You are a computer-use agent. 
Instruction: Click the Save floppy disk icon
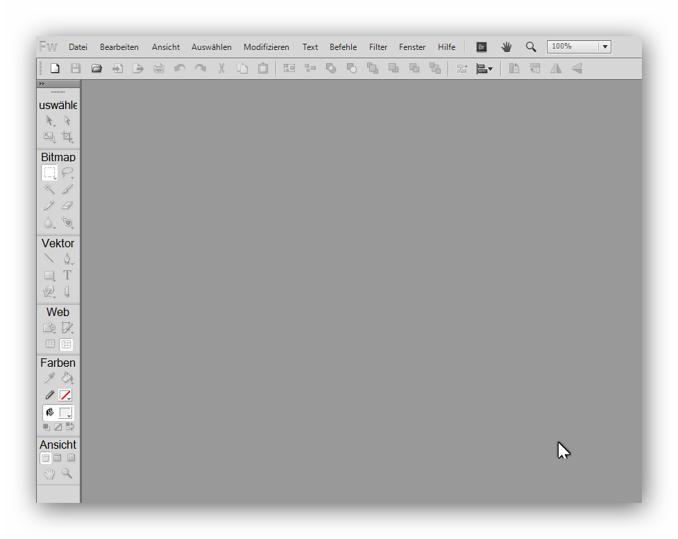[x=76, y=68]
